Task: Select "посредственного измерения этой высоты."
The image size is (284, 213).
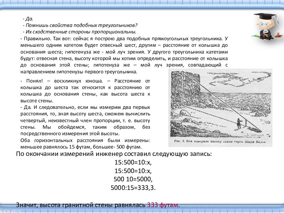Action: [70, 134]
